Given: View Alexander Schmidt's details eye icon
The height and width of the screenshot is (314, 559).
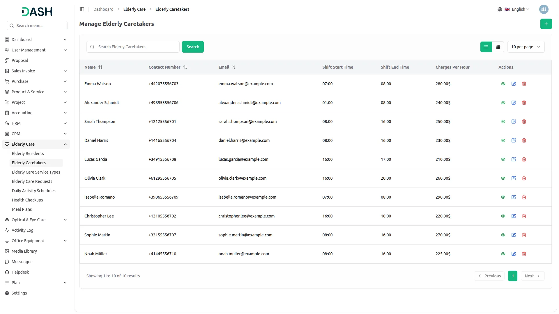Looking at the screenshot, I should 503,103.
